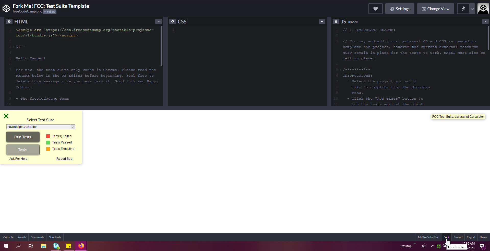Expand the dropdown arrow beside the pin button
The height and width of the screenshot is (251, 490).
click(472, 9)
